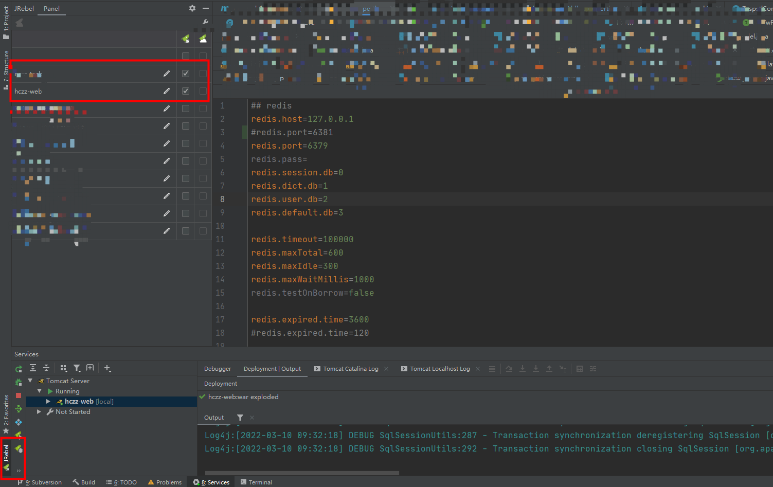Open Subversion tool window
This screenshot has width=773, height=487.
[x=40, y=482]
